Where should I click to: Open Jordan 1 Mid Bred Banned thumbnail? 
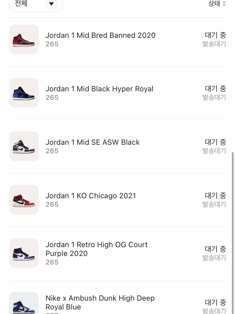click(x=24, y=39)
